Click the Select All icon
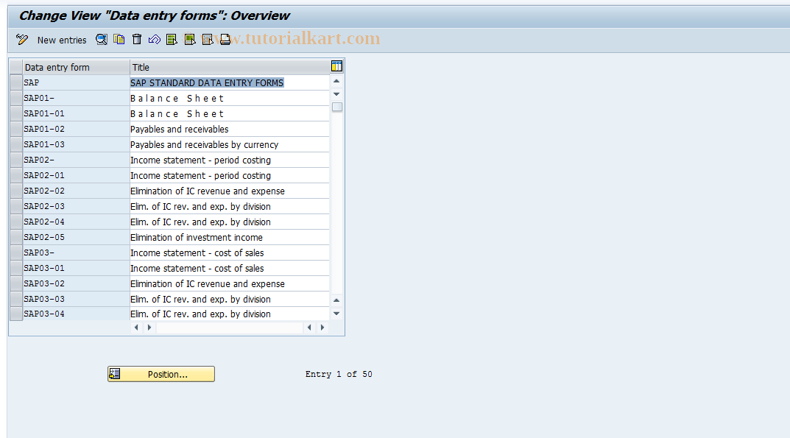Screen dimensions: 790x438 tap(172, 39)
